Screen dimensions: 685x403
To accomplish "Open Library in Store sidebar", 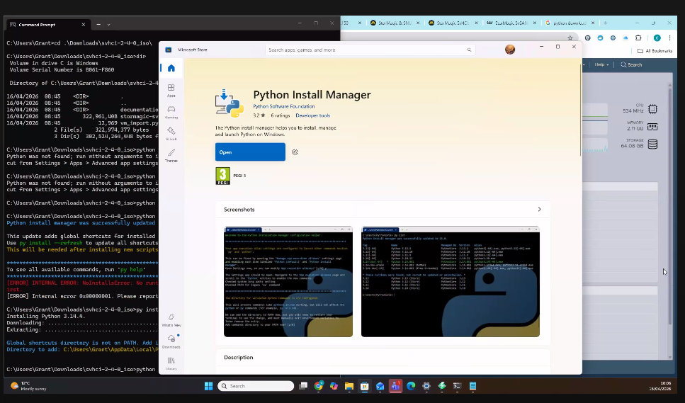I will tap(171, 363).
